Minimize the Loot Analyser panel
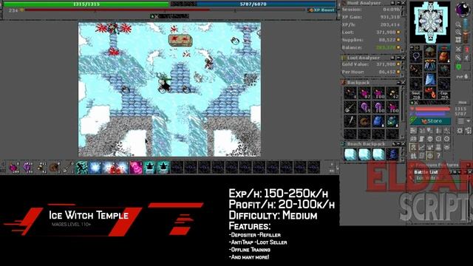Viewport: 473px width, 266px height. coord(398,58)
